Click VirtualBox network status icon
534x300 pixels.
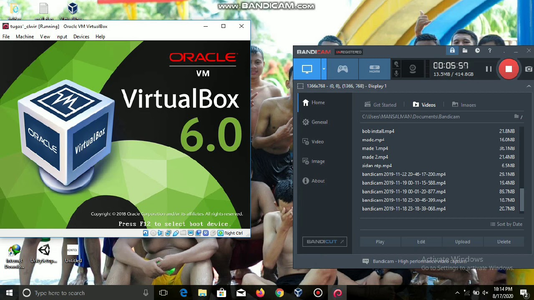(x=168, y=233)
